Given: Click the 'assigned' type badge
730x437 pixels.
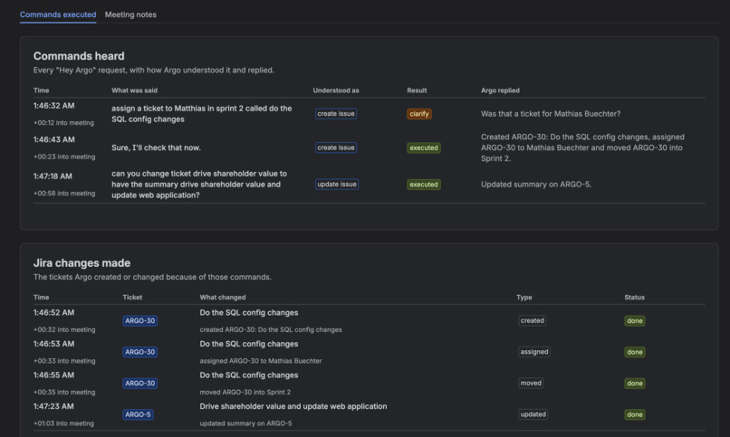Looking at the screenshot, I should (x=534, y=352).
